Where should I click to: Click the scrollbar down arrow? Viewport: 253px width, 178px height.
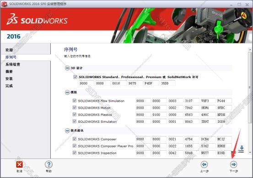[250, 152]
